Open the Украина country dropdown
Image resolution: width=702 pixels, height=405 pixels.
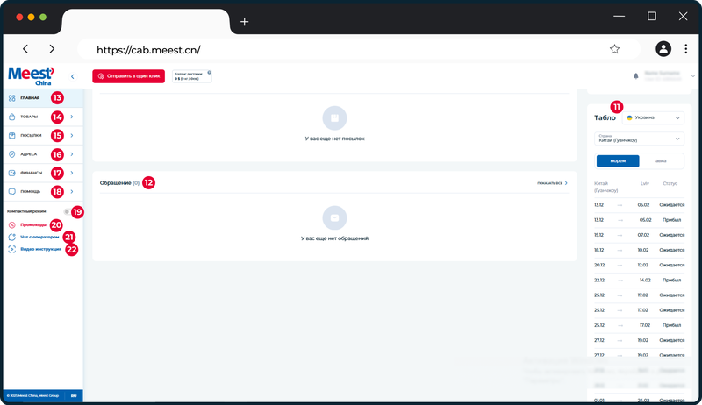(653, 118)
